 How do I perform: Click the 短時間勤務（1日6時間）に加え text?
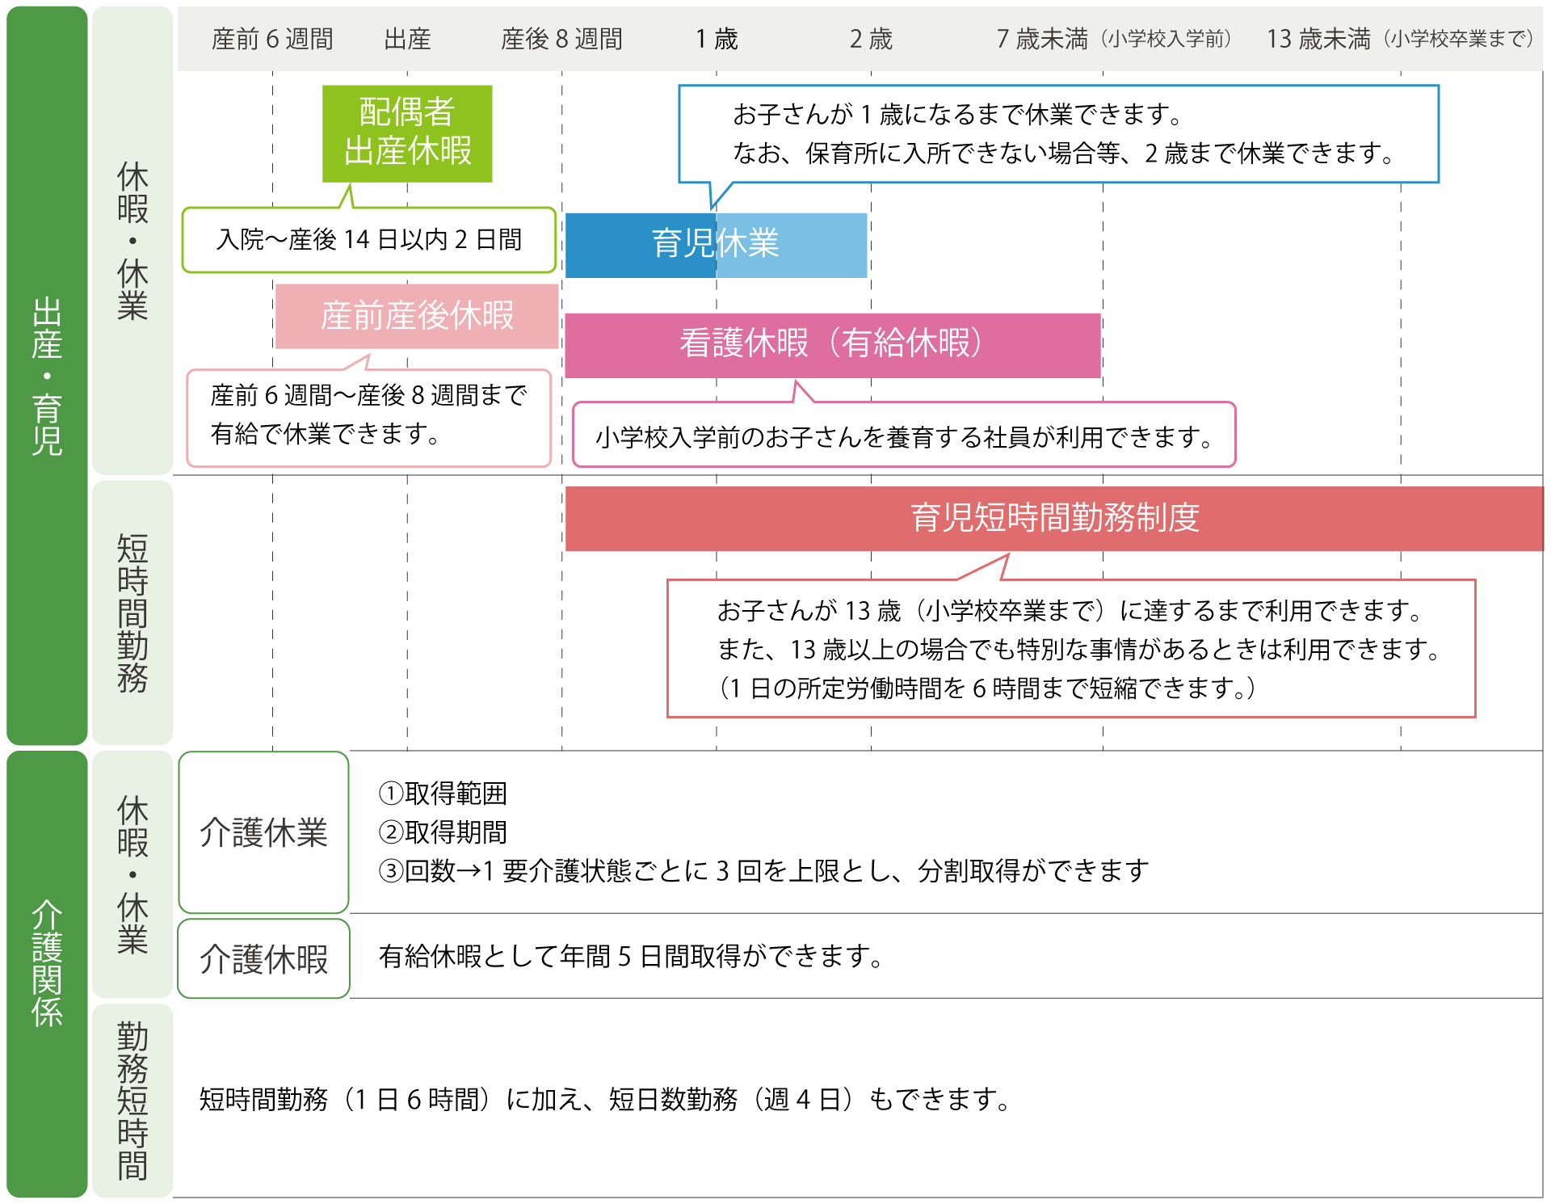[x=605, y=1100]
